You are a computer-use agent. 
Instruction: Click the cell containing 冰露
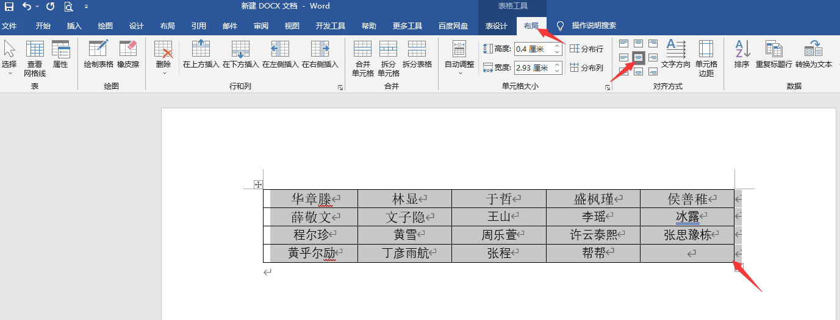[687, 217]
